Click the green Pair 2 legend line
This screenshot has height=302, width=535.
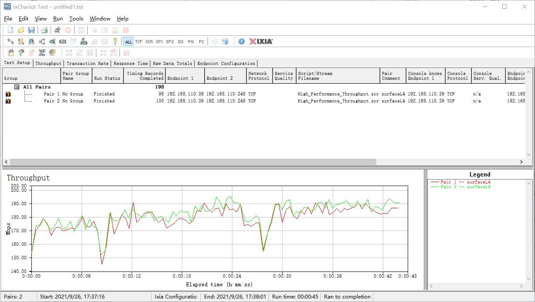coord(460,187)
